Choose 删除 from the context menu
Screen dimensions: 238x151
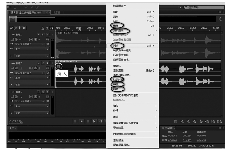[x=132, y=26]
